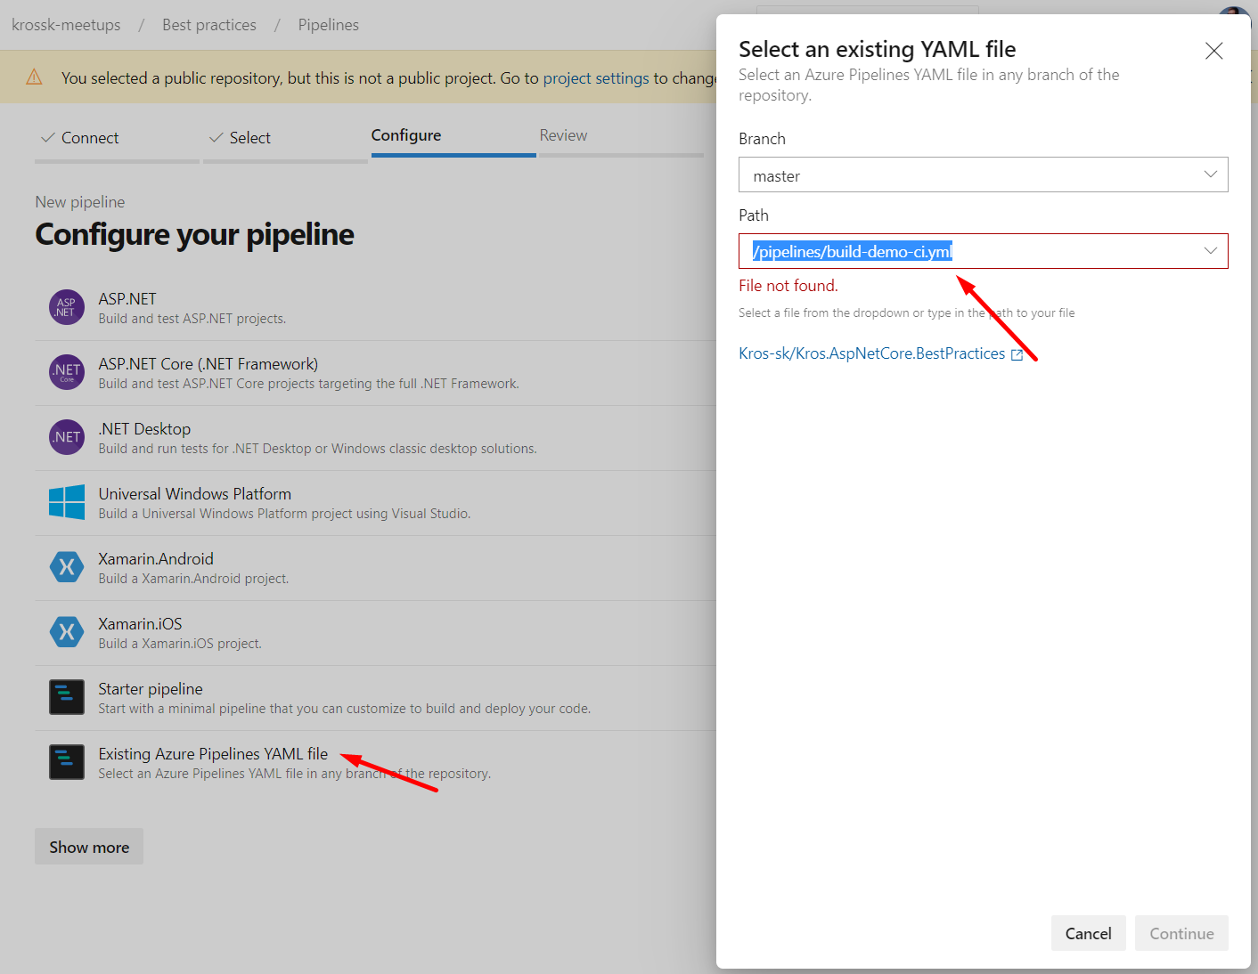1258x974 pixels.
Task: Click the File not found error text
Action: click(x=788, y=286)
